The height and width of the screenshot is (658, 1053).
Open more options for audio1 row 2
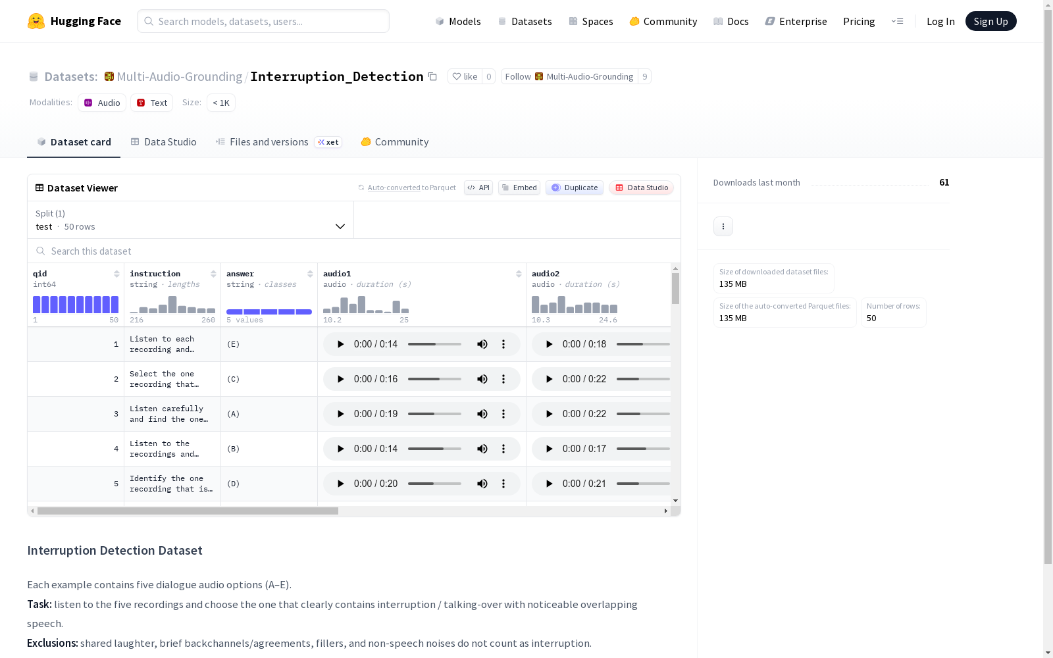pyautogui.click(x=503, y=379)
